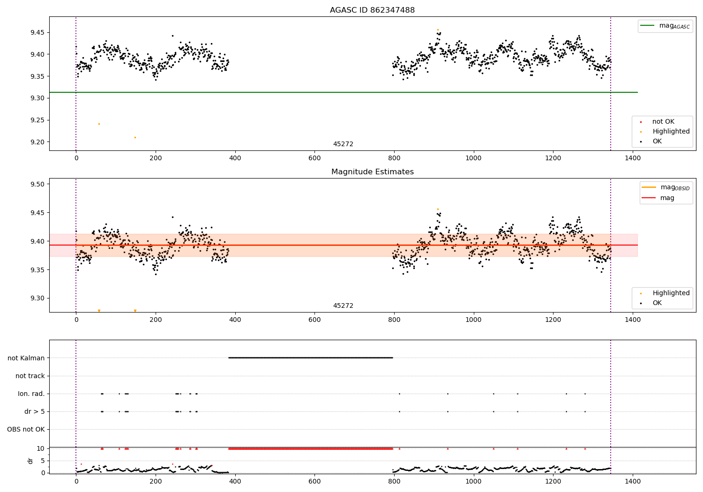Click the rotated 'dr' y-axis label

(31, 461)
